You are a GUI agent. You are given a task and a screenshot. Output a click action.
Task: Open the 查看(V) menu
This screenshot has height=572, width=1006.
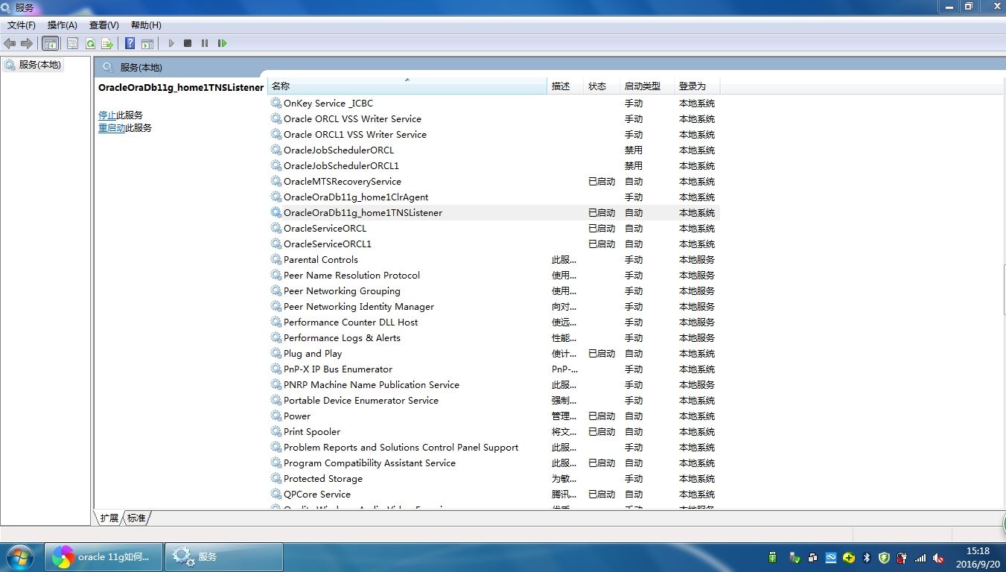pos(104,25)
